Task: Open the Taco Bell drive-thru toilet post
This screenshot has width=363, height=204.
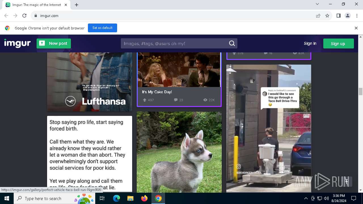Action: 269,128
